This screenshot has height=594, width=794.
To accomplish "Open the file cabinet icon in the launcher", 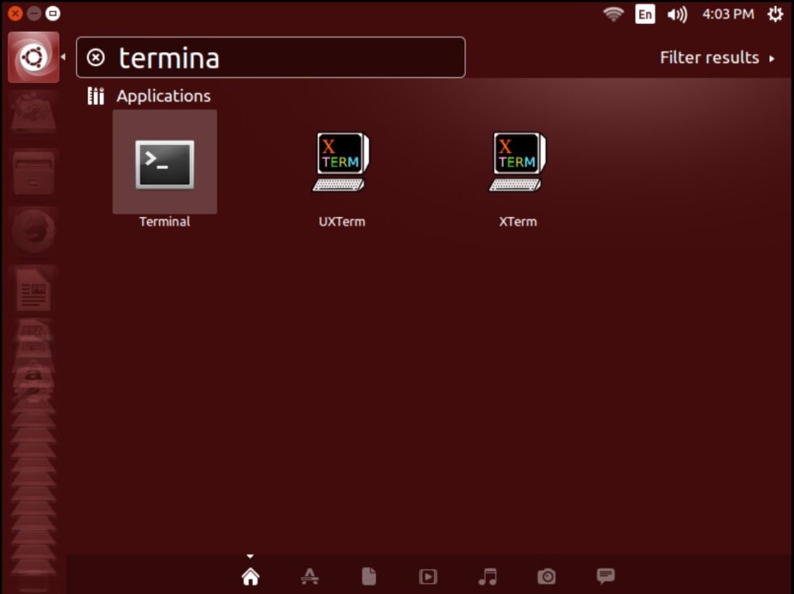I will pyautogui.click(x=33, y=172).
